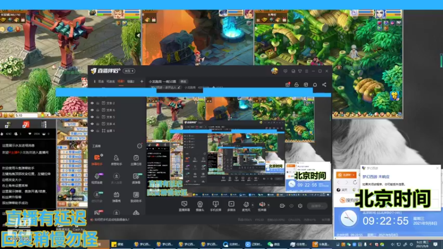Add a new scene with plus button
Viewport: 443px width, 249px height.
pyautogui.click(x=142, y=81)
